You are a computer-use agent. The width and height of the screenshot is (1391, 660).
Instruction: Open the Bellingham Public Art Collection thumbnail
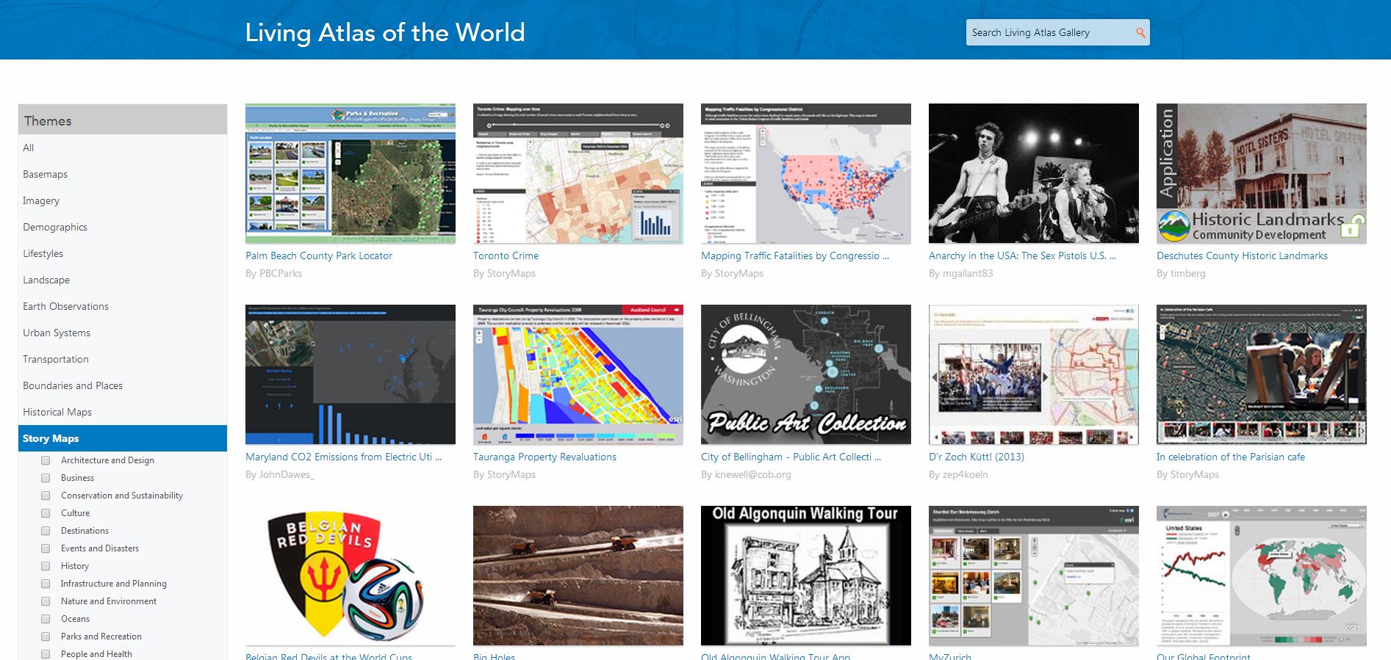806,374
